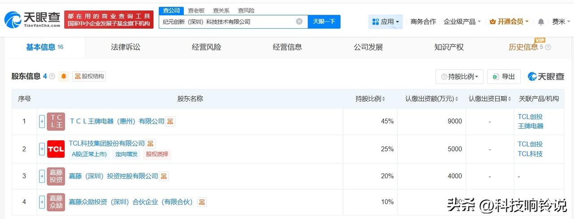Click the TCL王 company logo thumbnail
This screenshot has height=219, width=574.
56,121
